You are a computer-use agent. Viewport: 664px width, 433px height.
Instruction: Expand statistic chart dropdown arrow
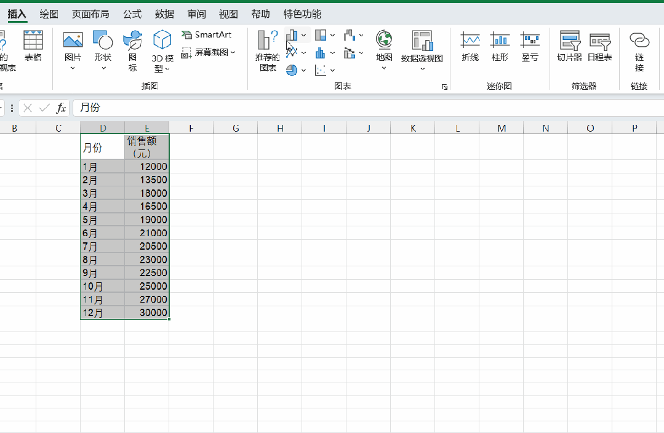[x=332, y=53]
